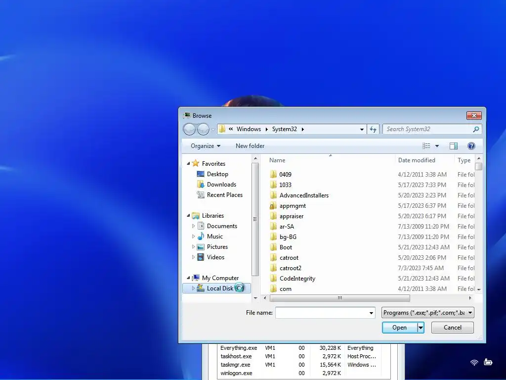Click the AdvancedInstallers folder icon
Screen dimensions: 506x380
tap(273, 195)
